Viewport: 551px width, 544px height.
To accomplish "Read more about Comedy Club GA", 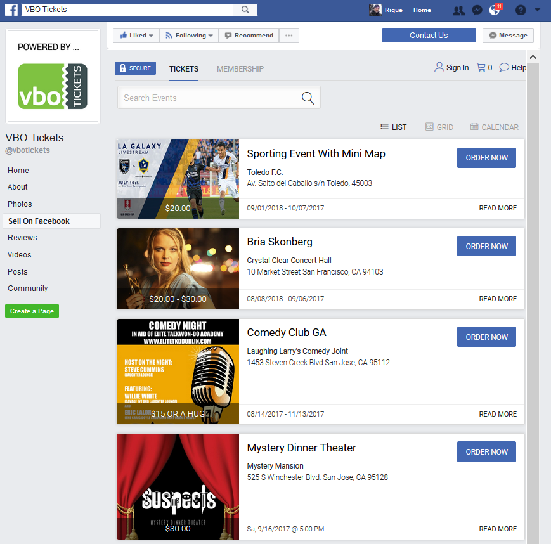I will pos(498,414).
